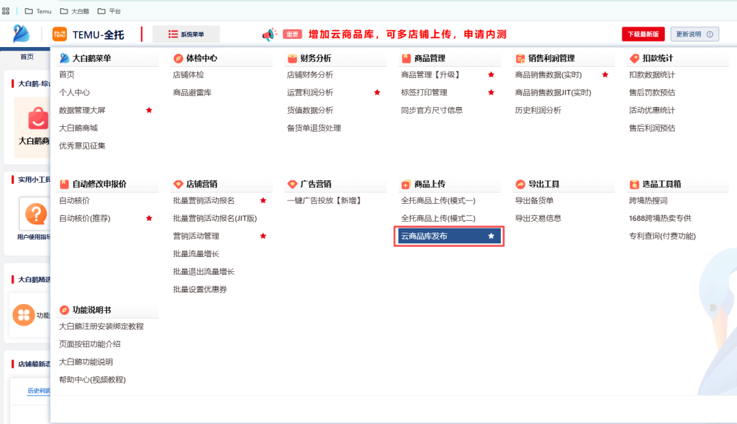Image resolution: width=737 pixels, height=424 pixels.
Task: Click the red megaphone announcement icon
Action: tap(270, 34)
